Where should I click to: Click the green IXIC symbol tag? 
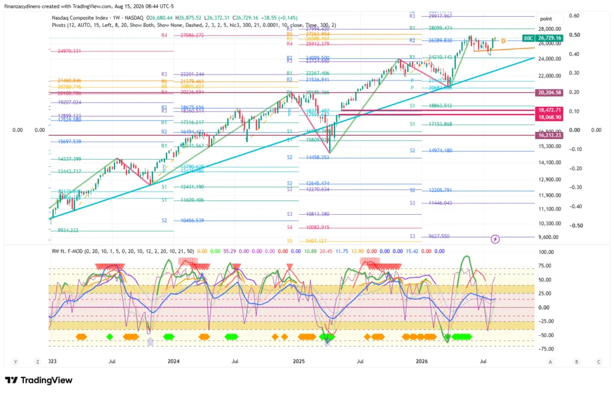pos(528,38)
